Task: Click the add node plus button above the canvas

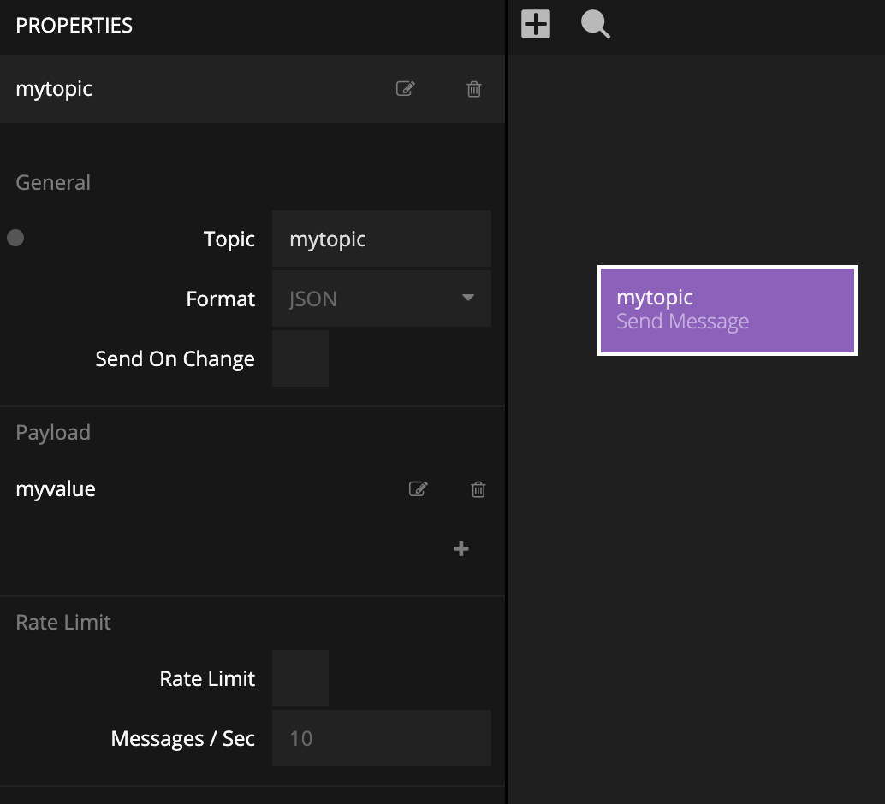Action: 536,24
